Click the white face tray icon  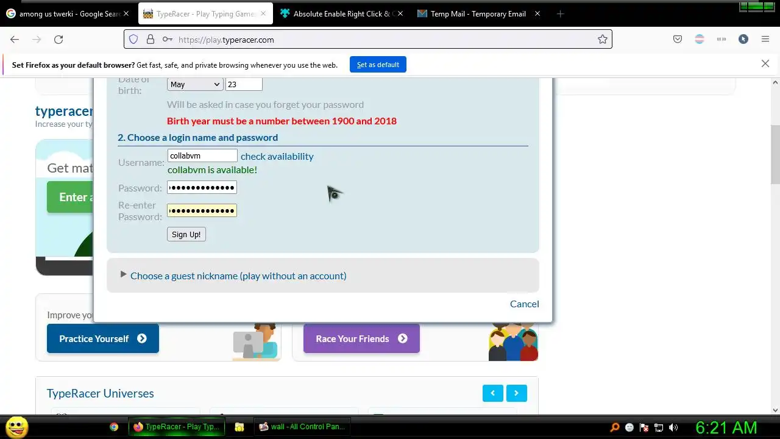pos(629,427)
